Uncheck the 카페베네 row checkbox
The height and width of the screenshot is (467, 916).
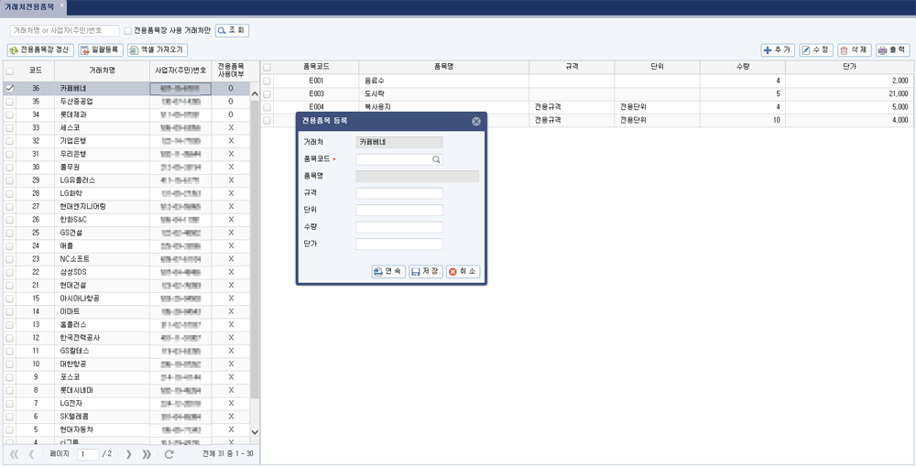point(9,88)
